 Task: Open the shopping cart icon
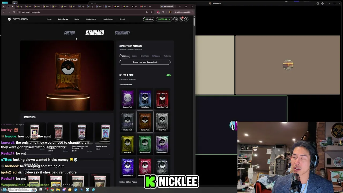(176, 19)
